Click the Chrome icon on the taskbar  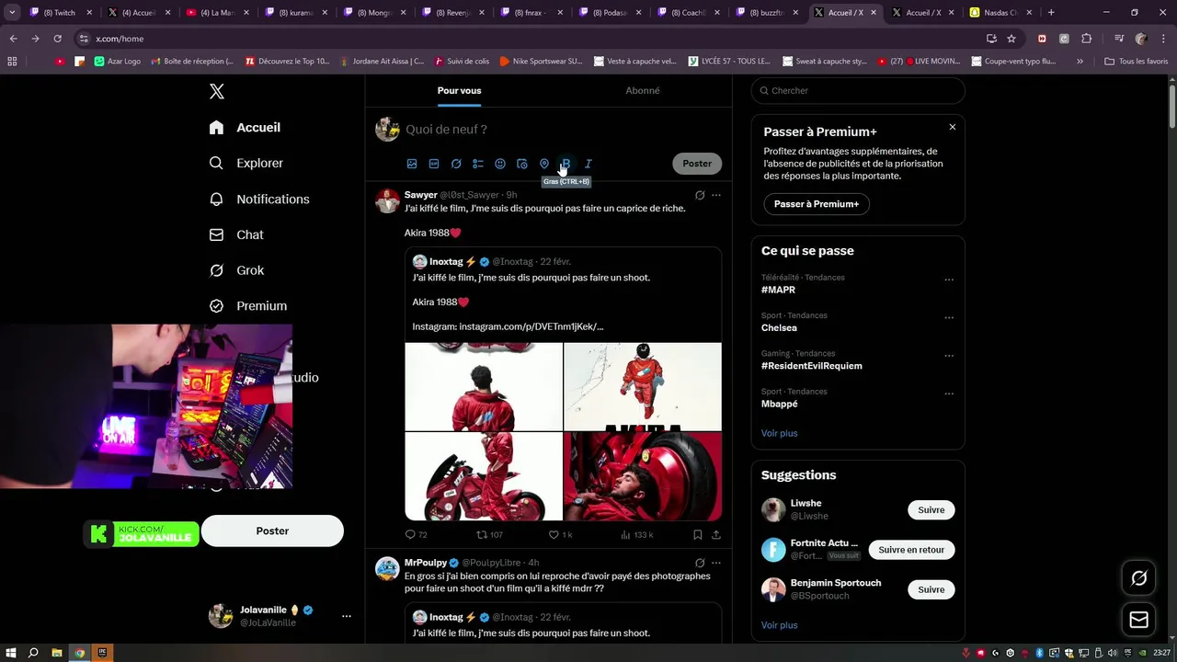(80, 653)
